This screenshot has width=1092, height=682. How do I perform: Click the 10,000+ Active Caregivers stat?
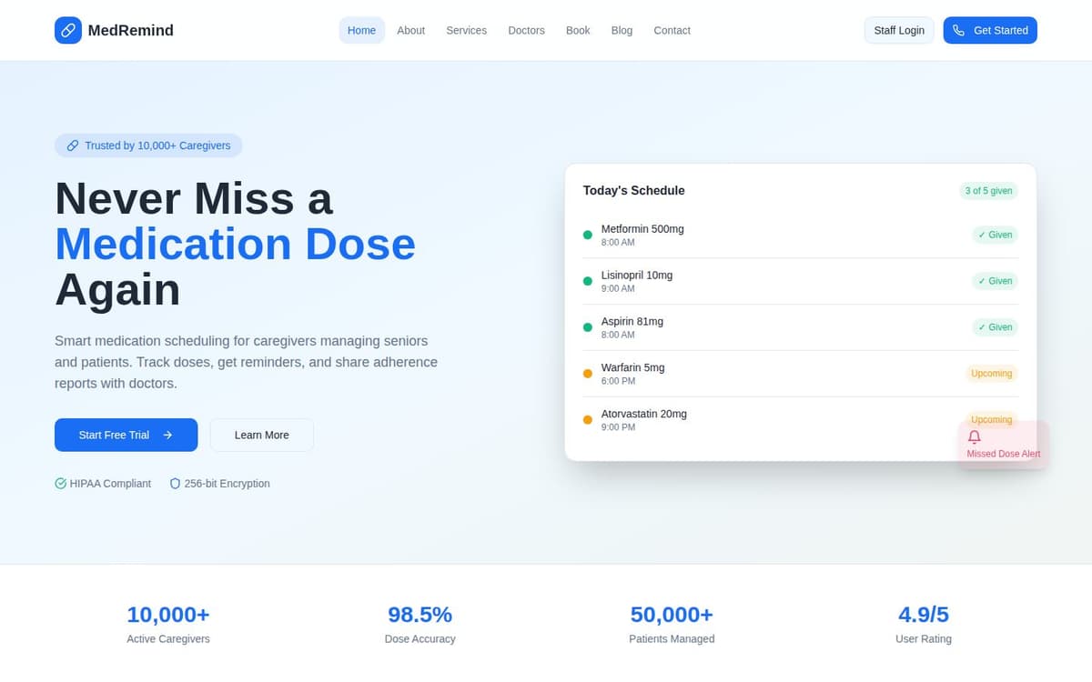168,624
